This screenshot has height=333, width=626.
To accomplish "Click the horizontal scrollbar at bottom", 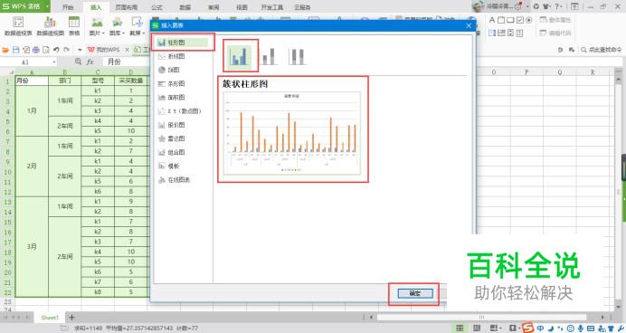I will click(x=482, y=318).
